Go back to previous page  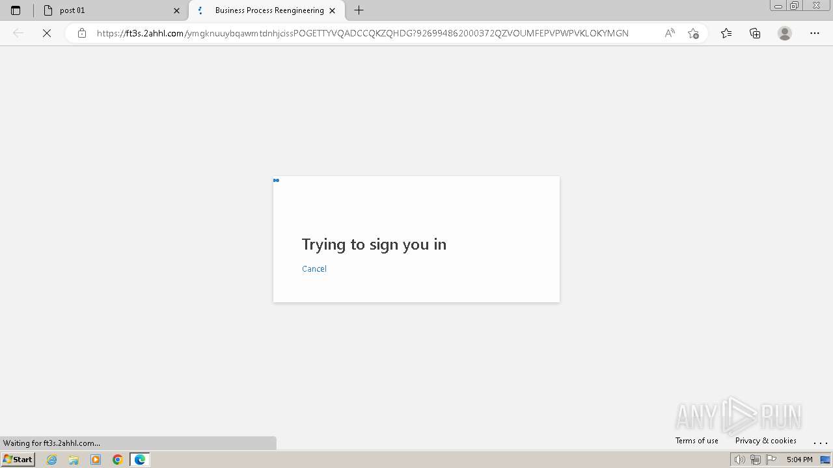tap(18, 33)
